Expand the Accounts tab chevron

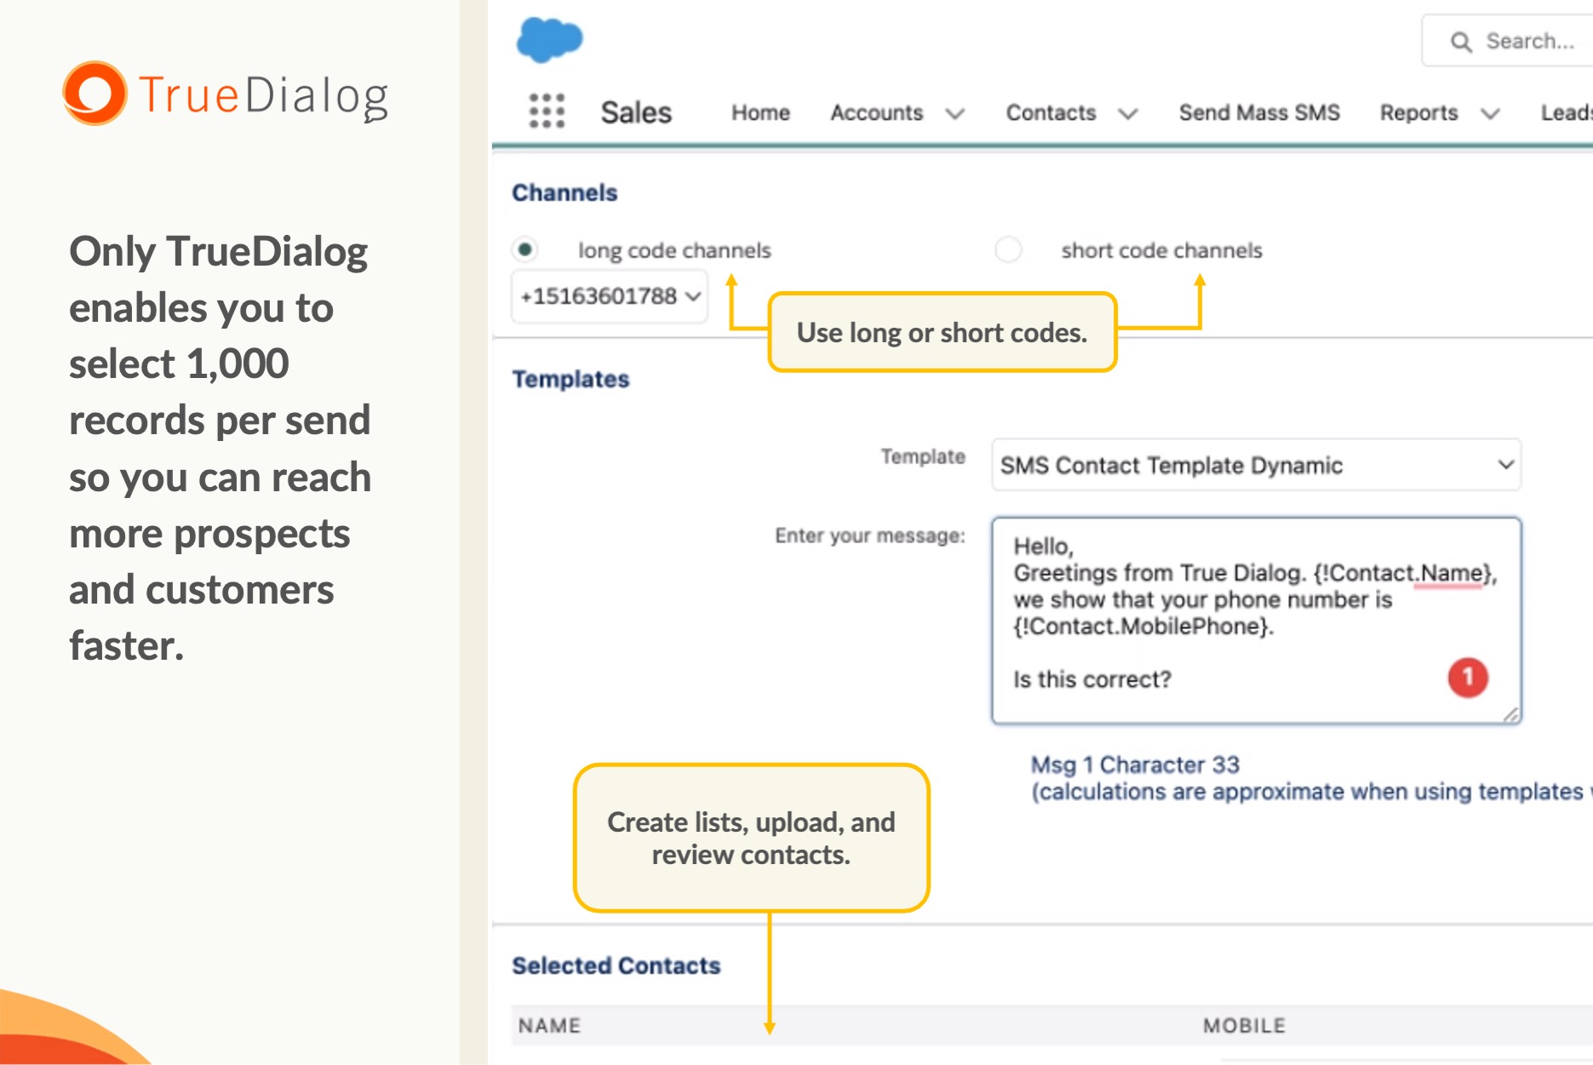955,113
